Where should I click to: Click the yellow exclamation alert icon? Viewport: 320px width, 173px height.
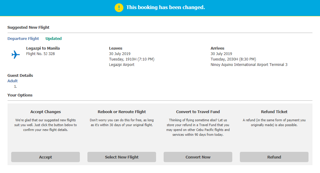119,8
